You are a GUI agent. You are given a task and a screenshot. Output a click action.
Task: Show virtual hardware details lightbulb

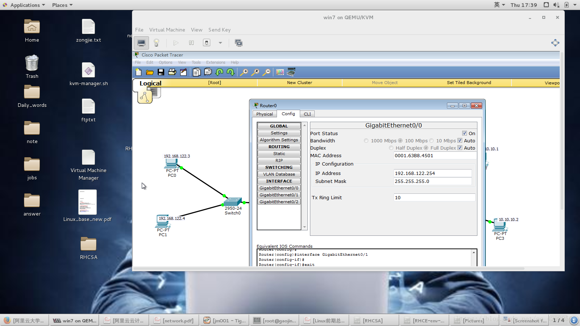point(157,43)
